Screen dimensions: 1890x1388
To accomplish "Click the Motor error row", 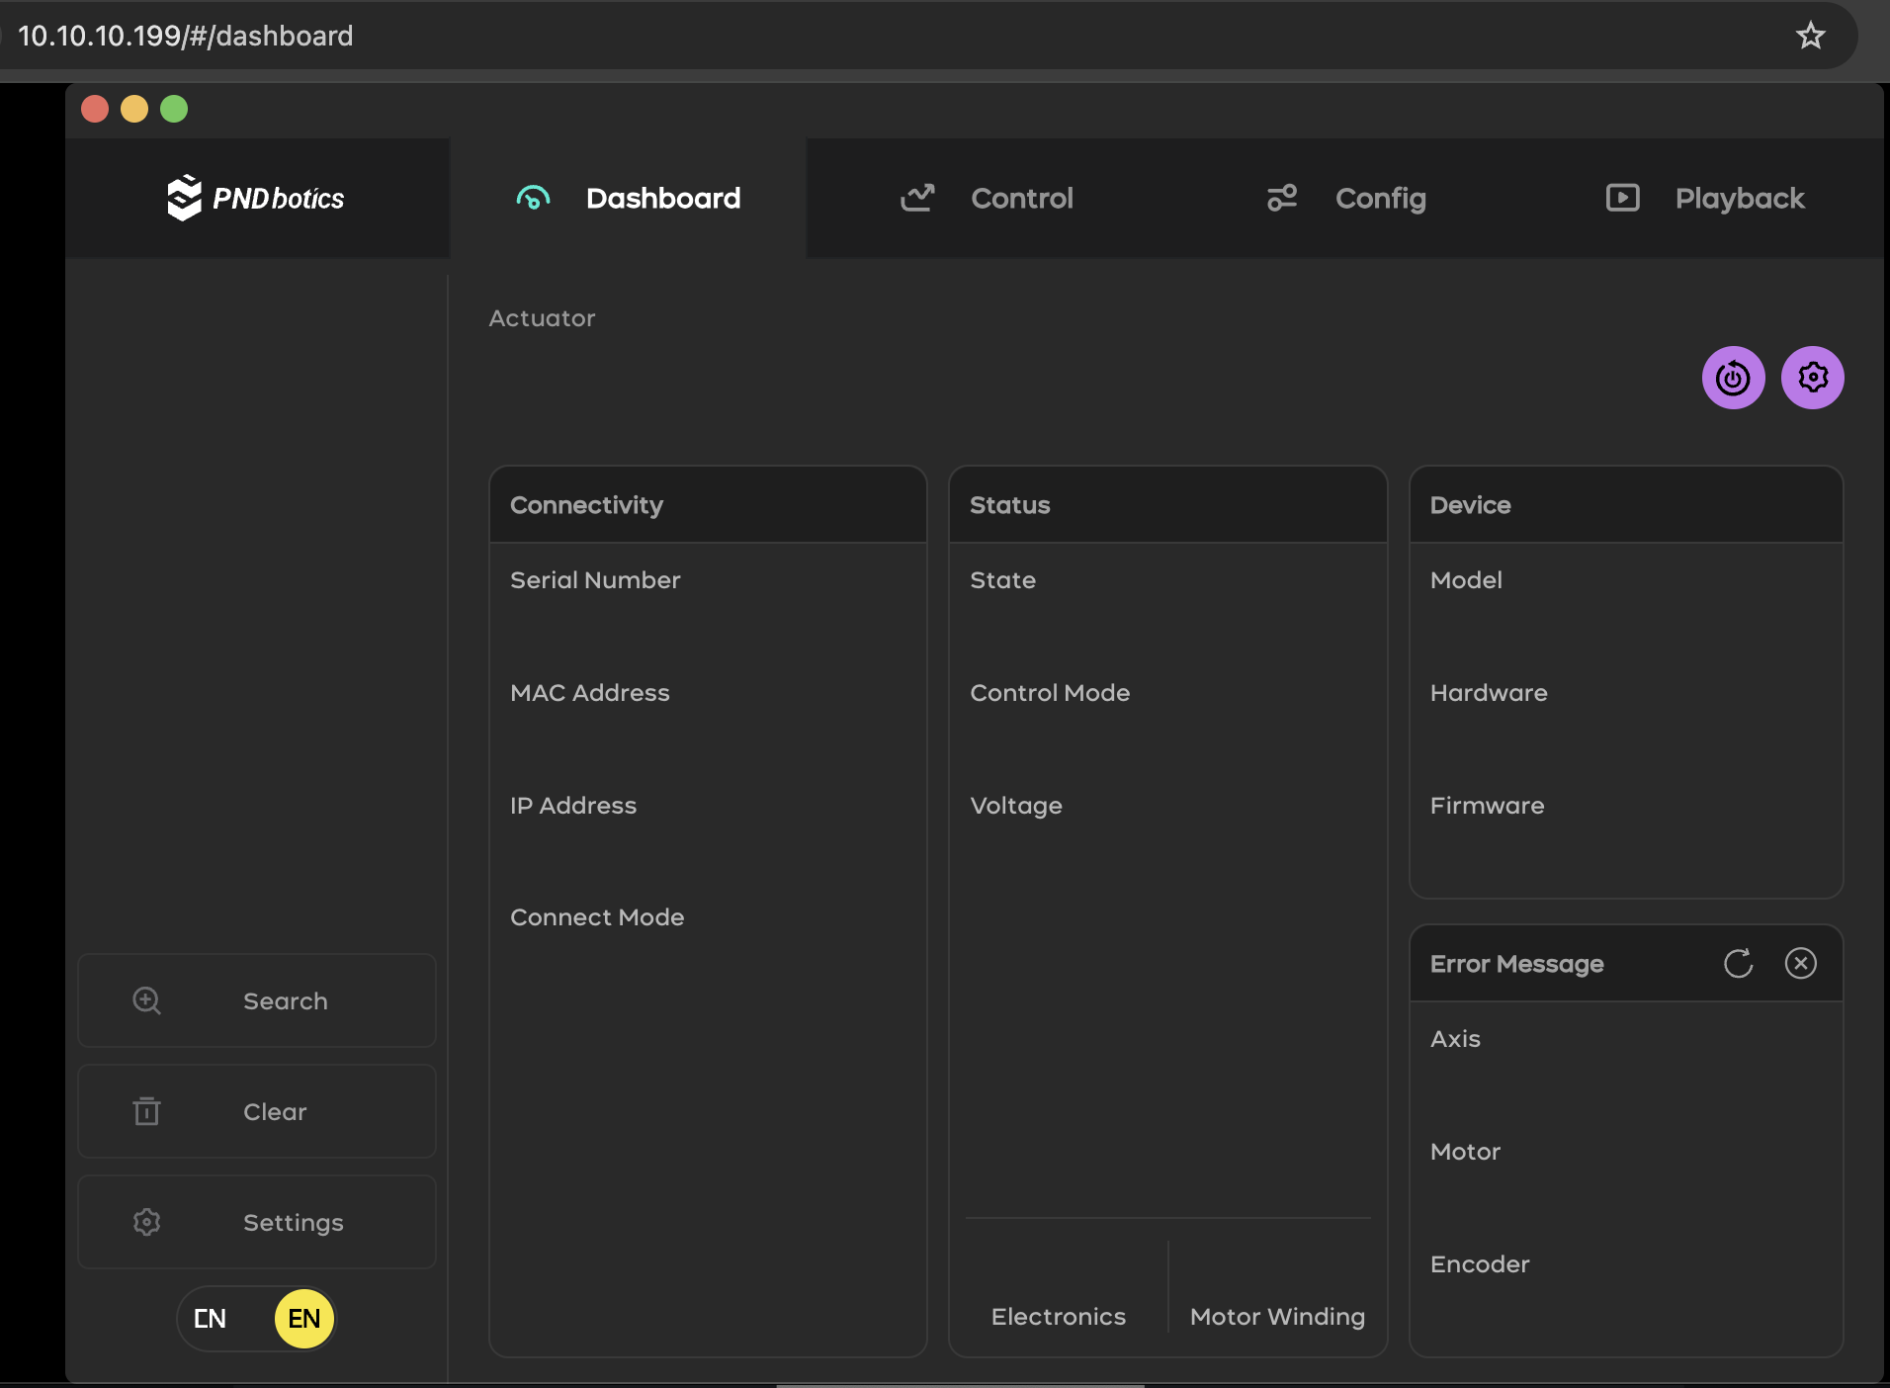I will coord(1465,1152).
